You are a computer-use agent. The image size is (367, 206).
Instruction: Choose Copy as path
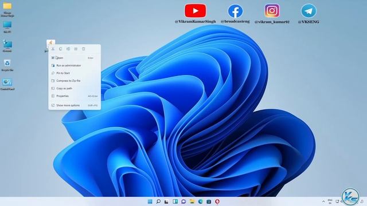(75, 88)
